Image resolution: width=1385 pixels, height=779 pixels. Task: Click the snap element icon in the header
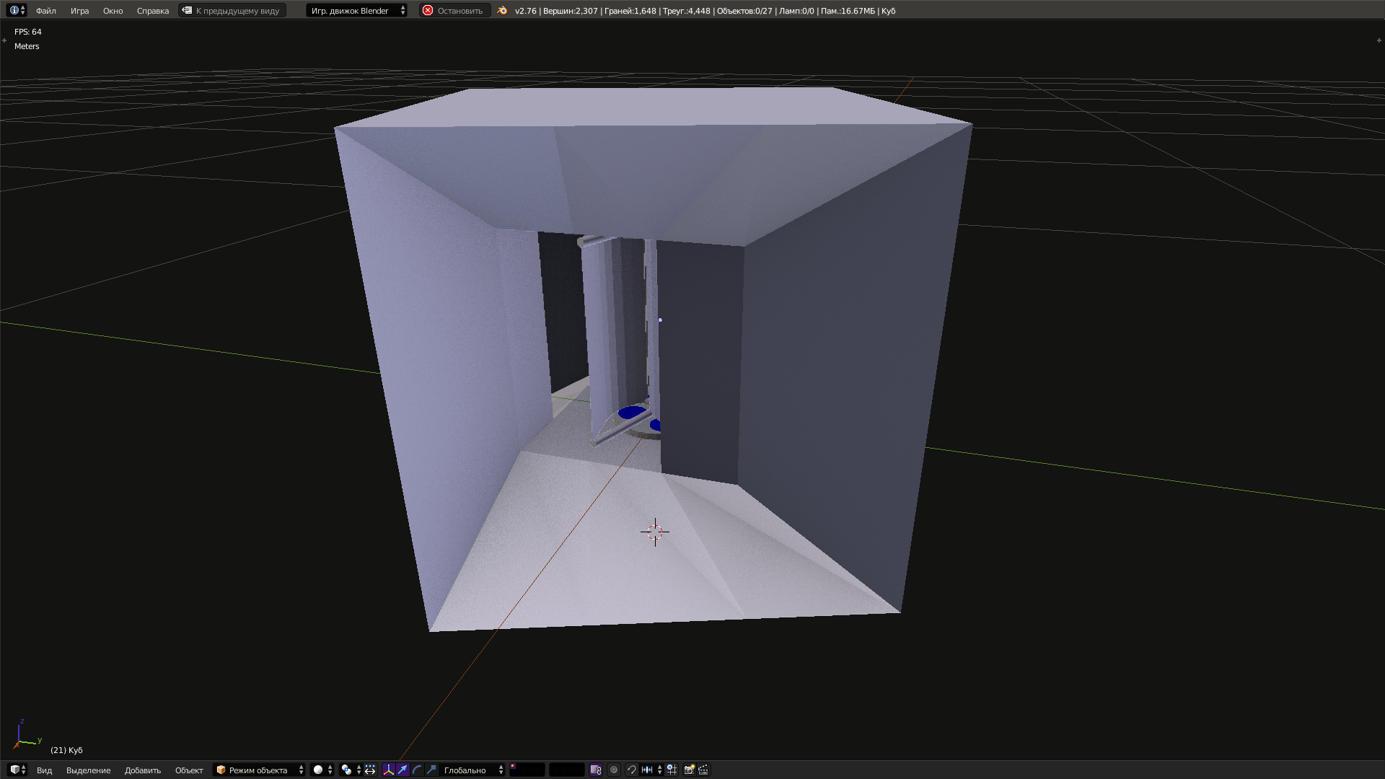[647, 770]
